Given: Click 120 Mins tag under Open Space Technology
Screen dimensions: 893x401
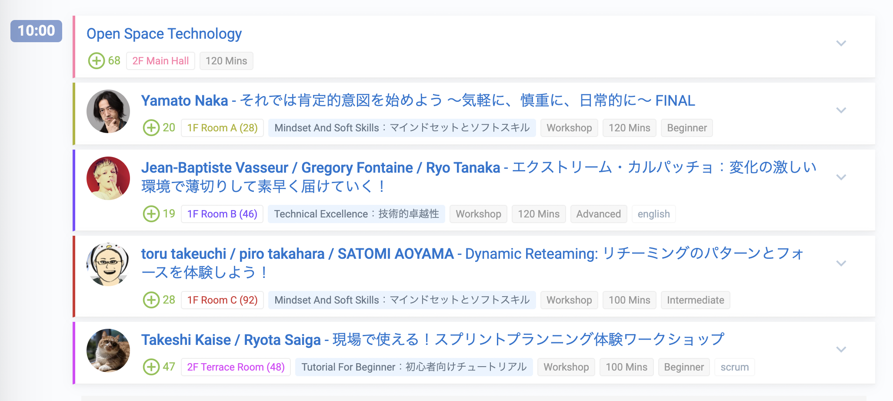Looking at the screenshot, I should pos(226,61).
